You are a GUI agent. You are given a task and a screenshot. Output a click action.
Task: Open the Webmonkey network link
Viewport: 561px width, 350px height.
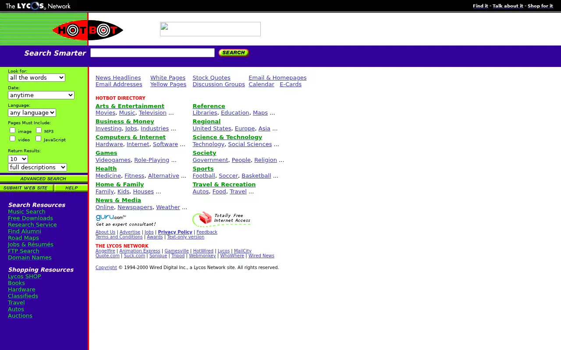[x=202, y=255]
